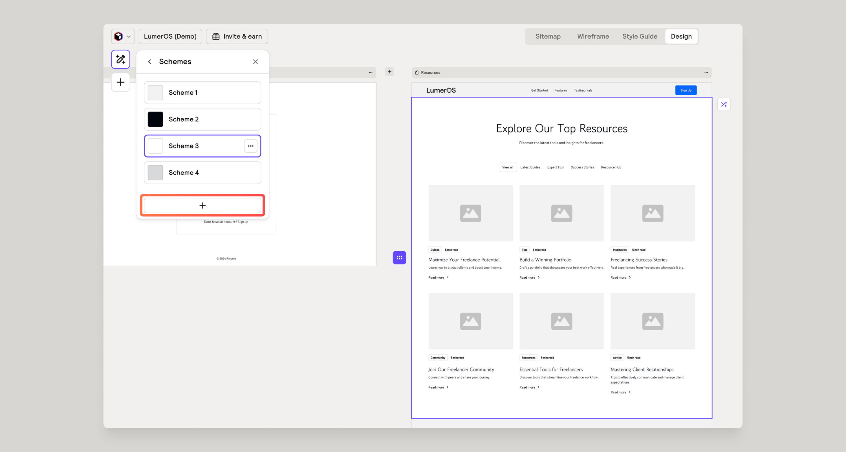Go back using Schemes panel chevron
Screen dimensions: 846x452
(150, 62)
